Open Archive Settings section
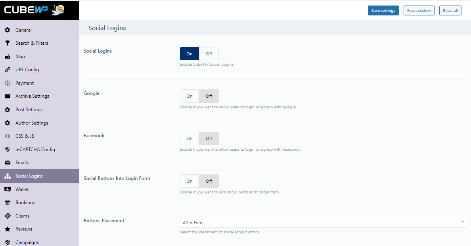 (x=39, y=96)
